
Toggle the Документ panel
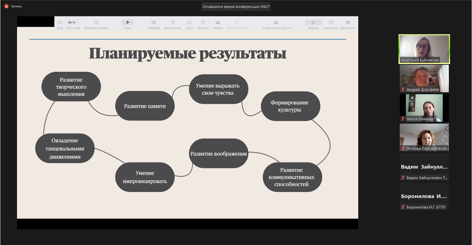(348, 22)
